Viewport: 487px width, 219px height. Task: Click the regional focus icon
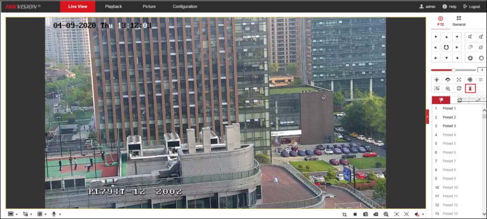407,214
